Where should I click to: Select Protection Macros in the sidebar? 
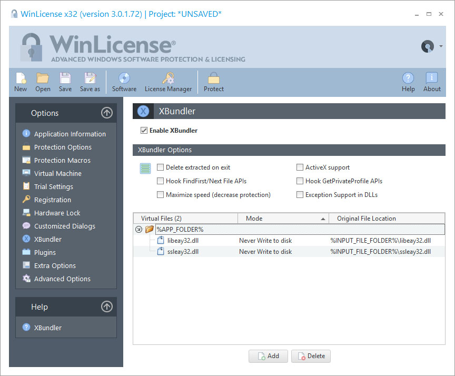tap(62, 160)
